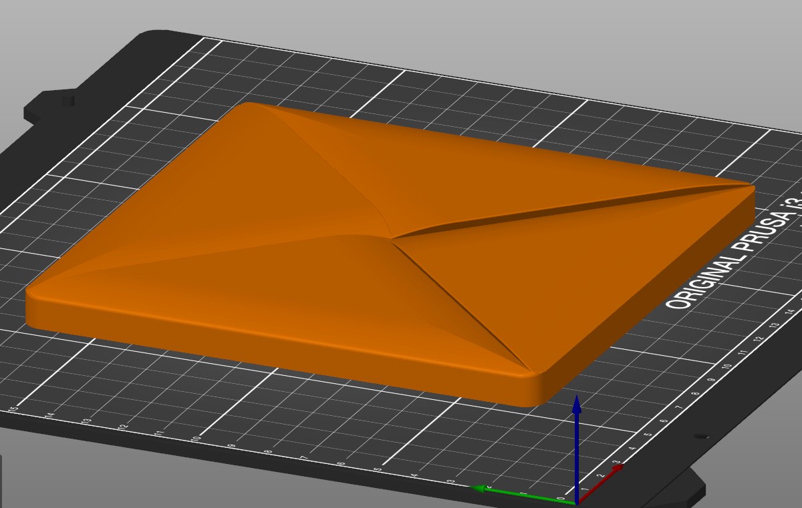Click the model's rear top corner
802x508 pixels.
click(249, 105)
